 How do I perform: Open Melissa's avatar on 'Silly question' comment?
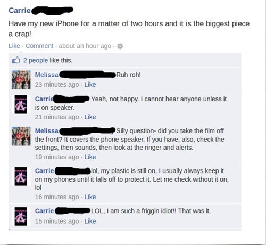pyautogui.click(x=21, y=136)
